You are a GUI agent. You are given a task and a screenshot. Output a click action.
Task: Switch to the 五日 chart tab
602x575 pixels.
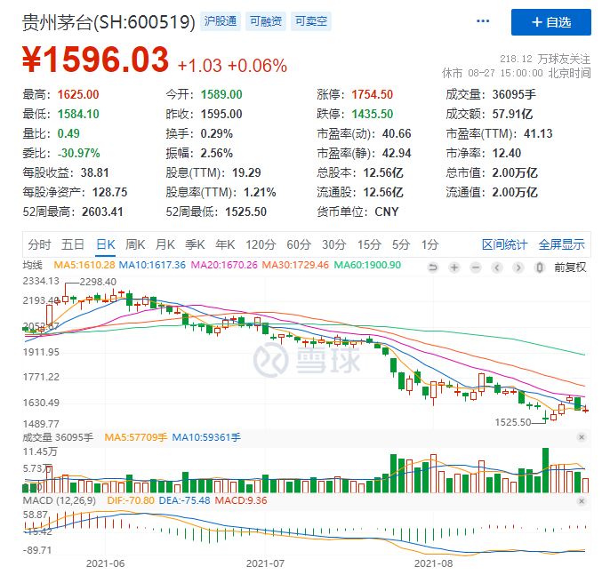coord(73,244)
